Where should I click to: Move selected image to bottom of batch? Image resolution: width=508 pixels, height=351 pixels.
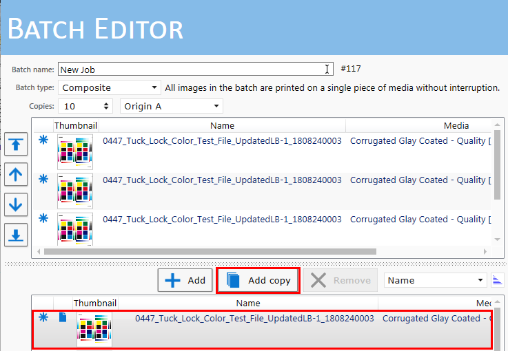click(16, 234)
